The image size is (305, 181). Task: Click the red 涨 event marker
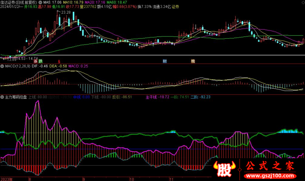click(35, 61)
